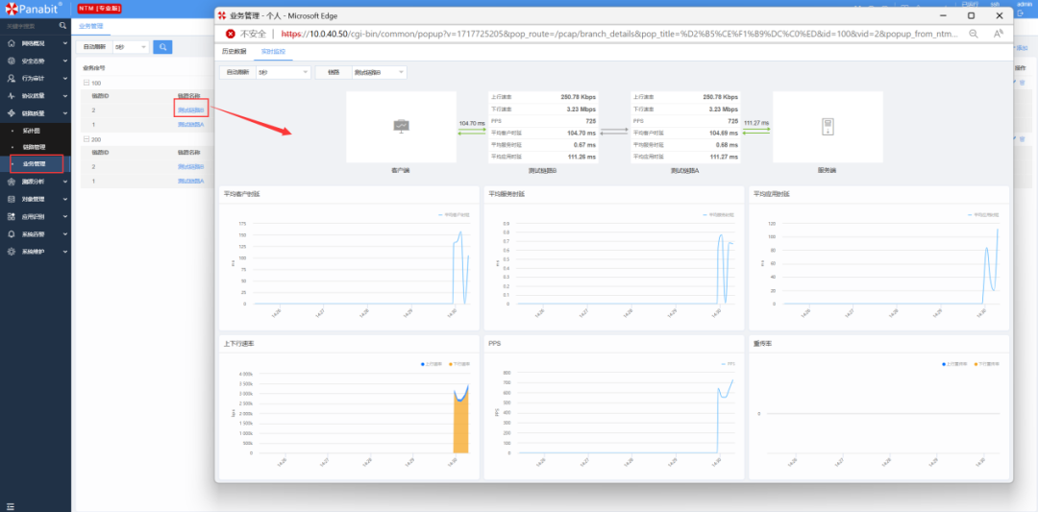The width and height of the screenshot is (1038, 512).
Task: Open 测试链路B link under business 200
Action: pyautogui.click(x=190, y=167)
